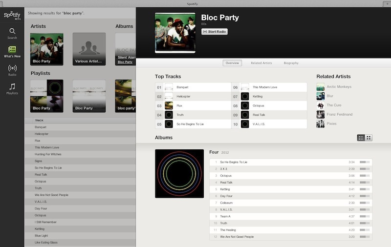
Task: Click Pixies artist thumbnail
Action: pos(321,124)
